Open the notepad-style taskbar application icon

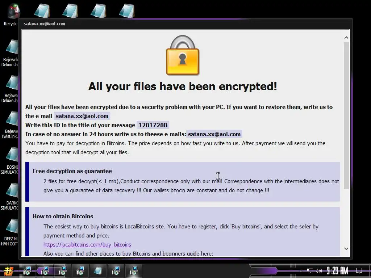(98, 271)
